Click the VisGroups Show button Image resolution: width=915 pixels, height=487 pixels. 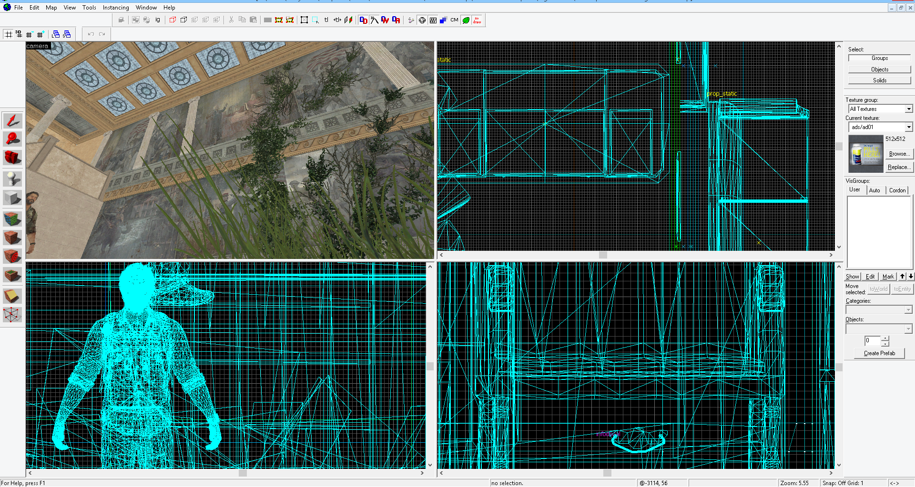pos(852,277)
